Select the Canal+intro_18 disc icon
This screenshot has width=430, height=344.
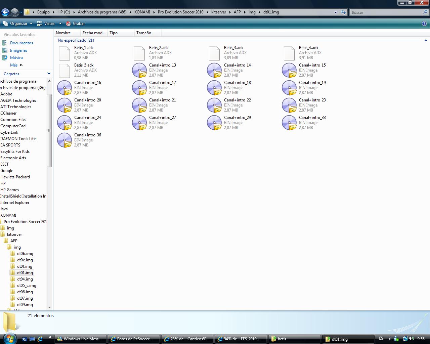click(214, 88)
